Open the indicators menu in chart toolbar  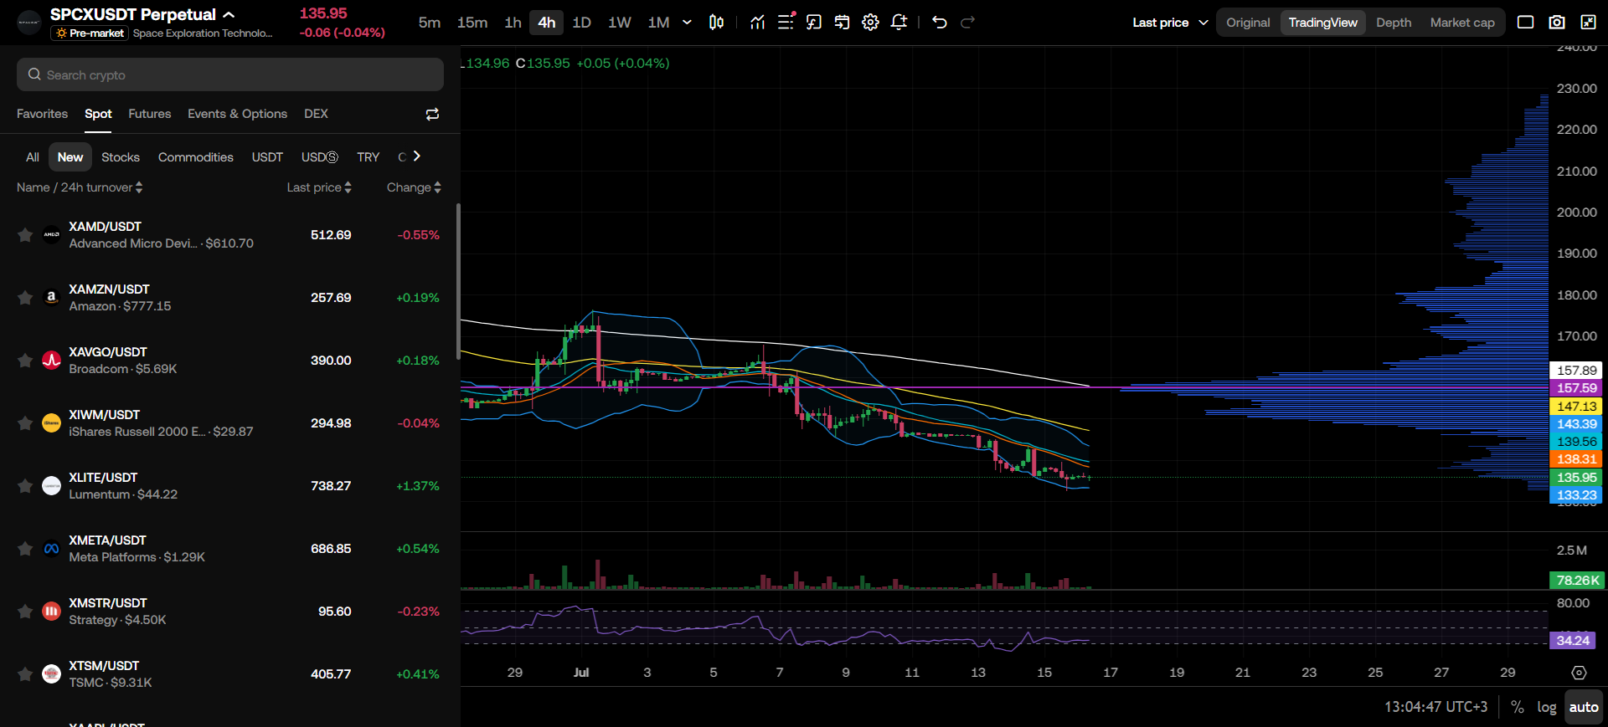coord(757,23)
